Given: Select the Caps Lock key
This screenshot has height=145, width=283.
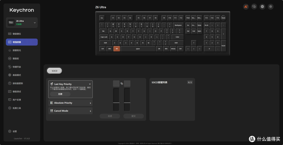Looking at the screenshot, I should pyautogui.click(x=104, y=37).
